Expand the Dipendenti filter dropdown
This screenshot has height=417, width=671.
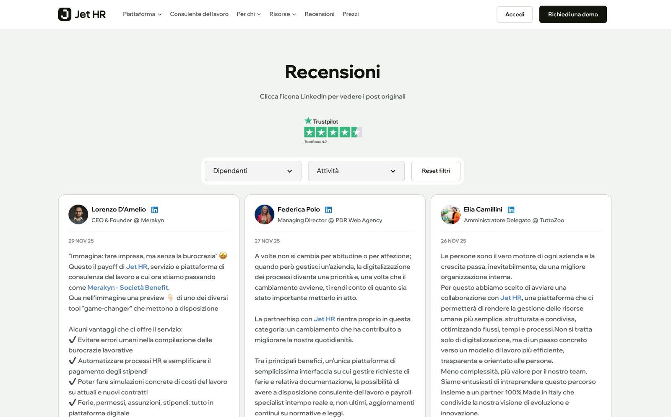(x=253, y=171)
